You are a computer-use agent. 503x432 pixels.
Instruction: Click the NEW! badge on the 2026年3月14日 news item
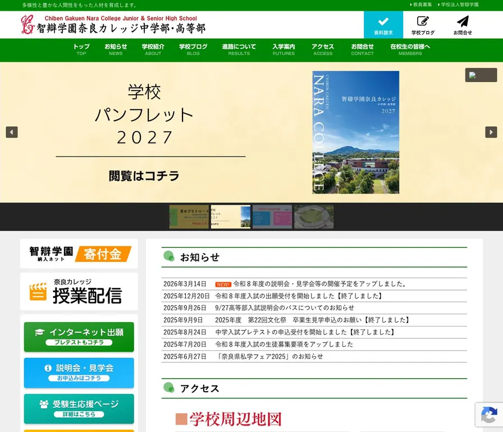point(223,284)
